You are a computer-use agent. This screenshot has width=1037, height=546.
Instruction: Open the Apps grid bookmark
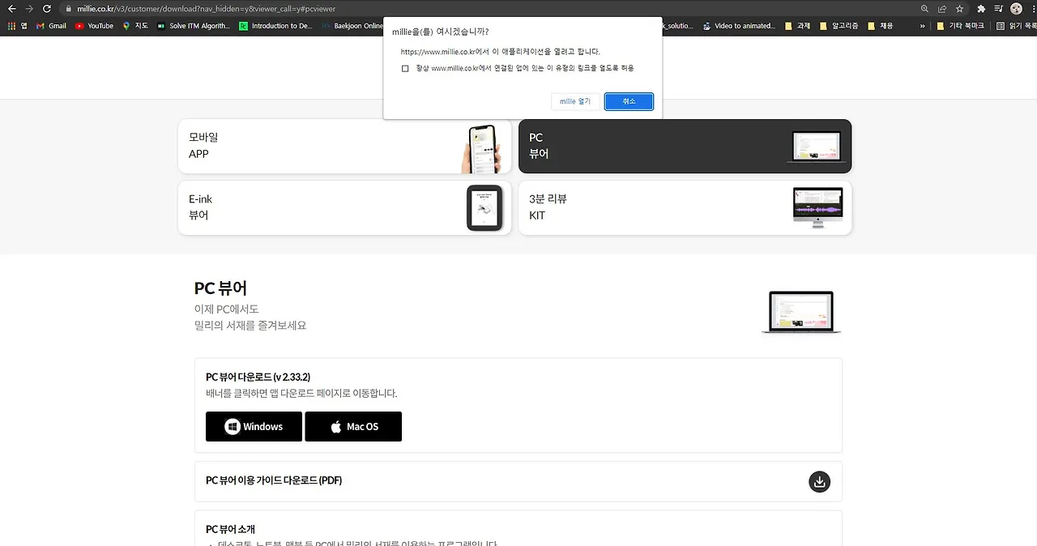tap(17, 26)
